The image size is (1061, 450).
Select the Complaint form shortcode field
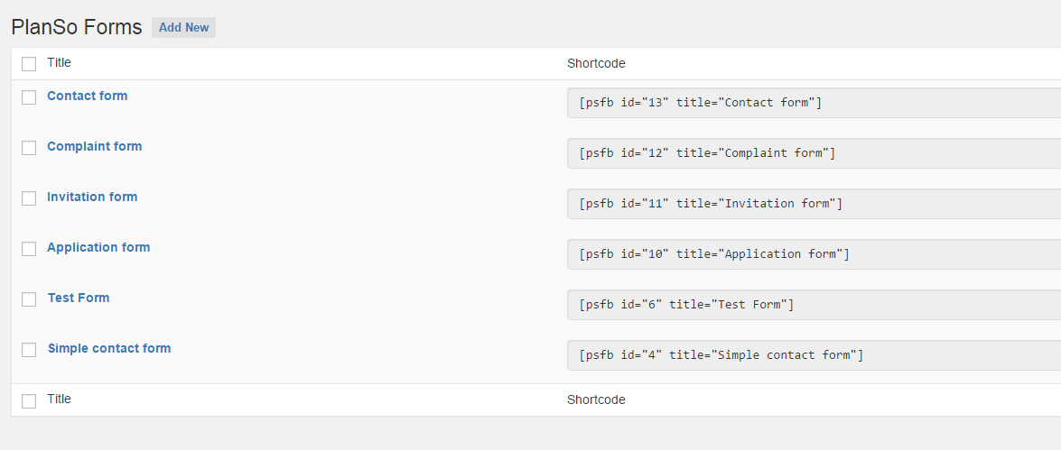814,153
